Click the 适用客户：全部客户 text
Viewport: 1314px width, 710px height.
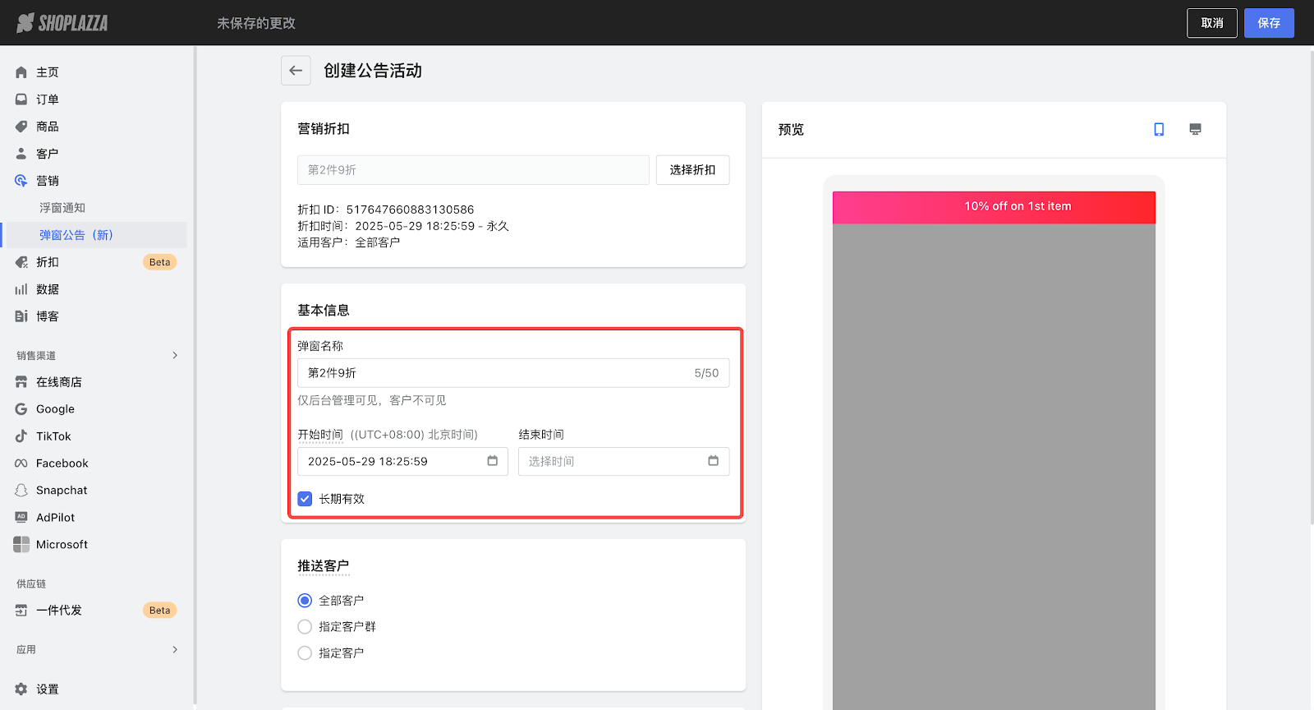[349, 242]
